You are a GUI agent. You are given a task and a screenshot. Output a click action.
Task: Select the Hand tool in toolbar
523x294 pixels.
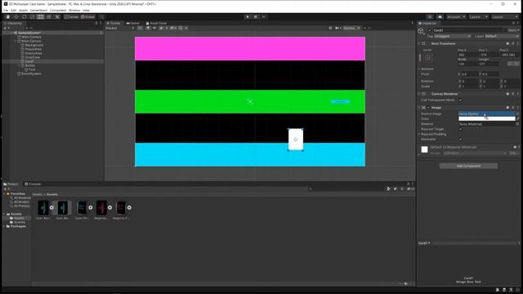tap(7, 16)
